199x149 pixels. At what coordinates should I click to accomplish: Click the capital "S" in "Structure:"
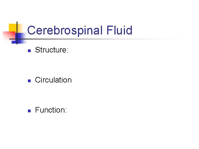(38, 50)
